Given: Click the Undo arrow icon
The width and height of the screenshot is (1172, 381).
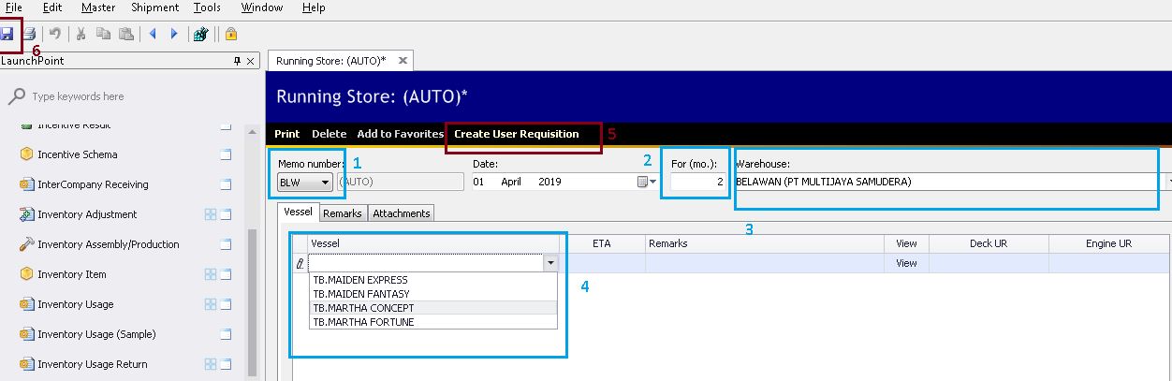Looking at the screenshot, I should [x=55, y=34].
